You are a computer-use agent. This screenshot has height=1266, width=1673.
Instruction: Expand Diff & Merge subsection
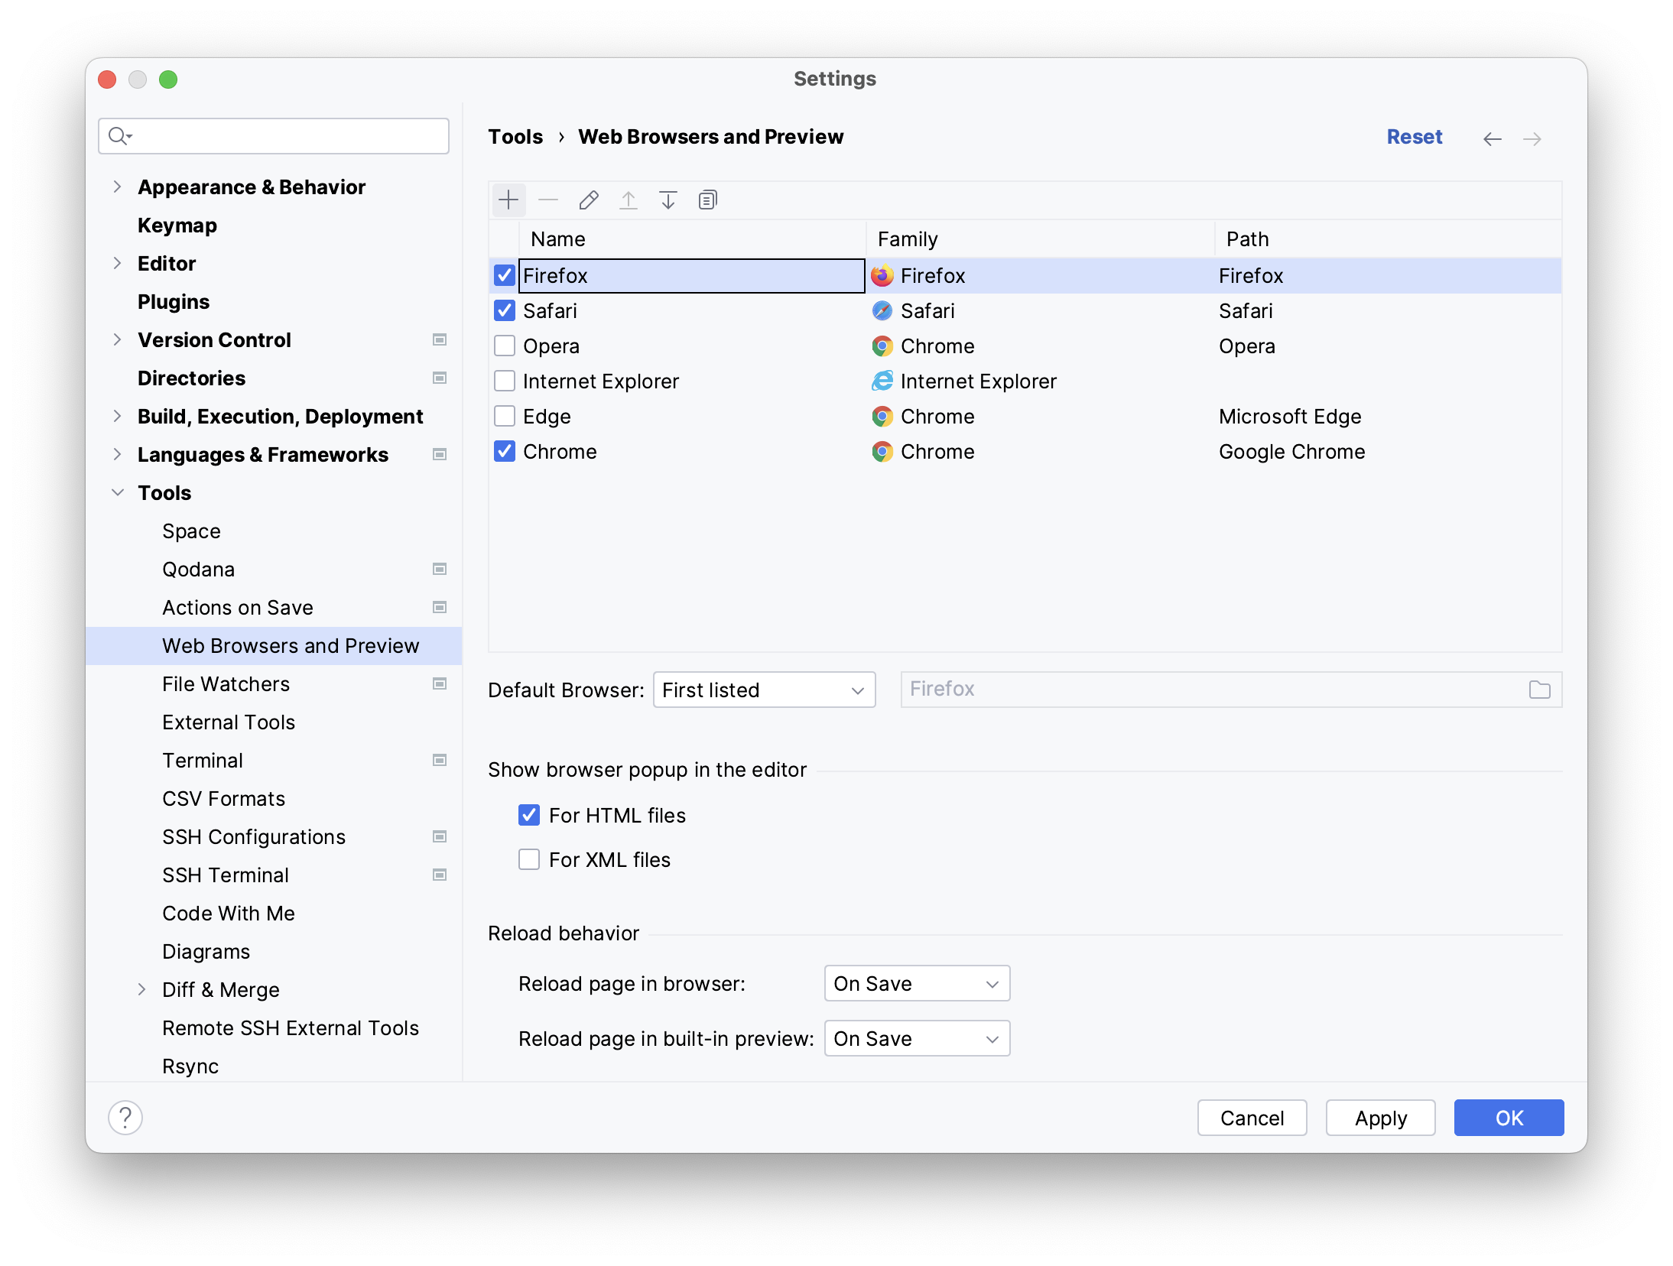141,989
